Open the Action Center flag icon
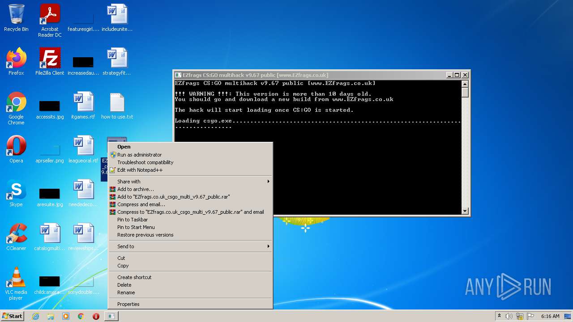 pyautogui.click(x=530, y=316)
